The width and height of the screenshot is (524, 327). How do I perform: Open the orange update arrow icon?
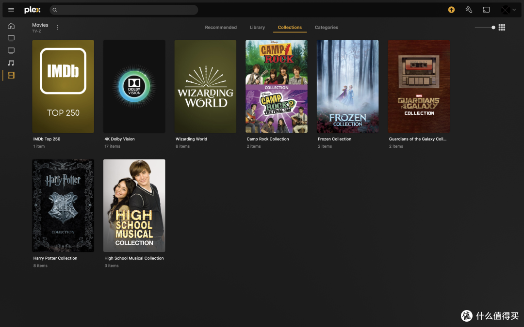point(451,10)
